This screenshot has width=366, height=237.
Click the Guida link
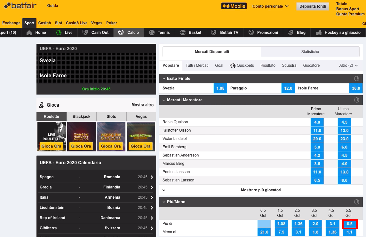click(x=52, y=6)
